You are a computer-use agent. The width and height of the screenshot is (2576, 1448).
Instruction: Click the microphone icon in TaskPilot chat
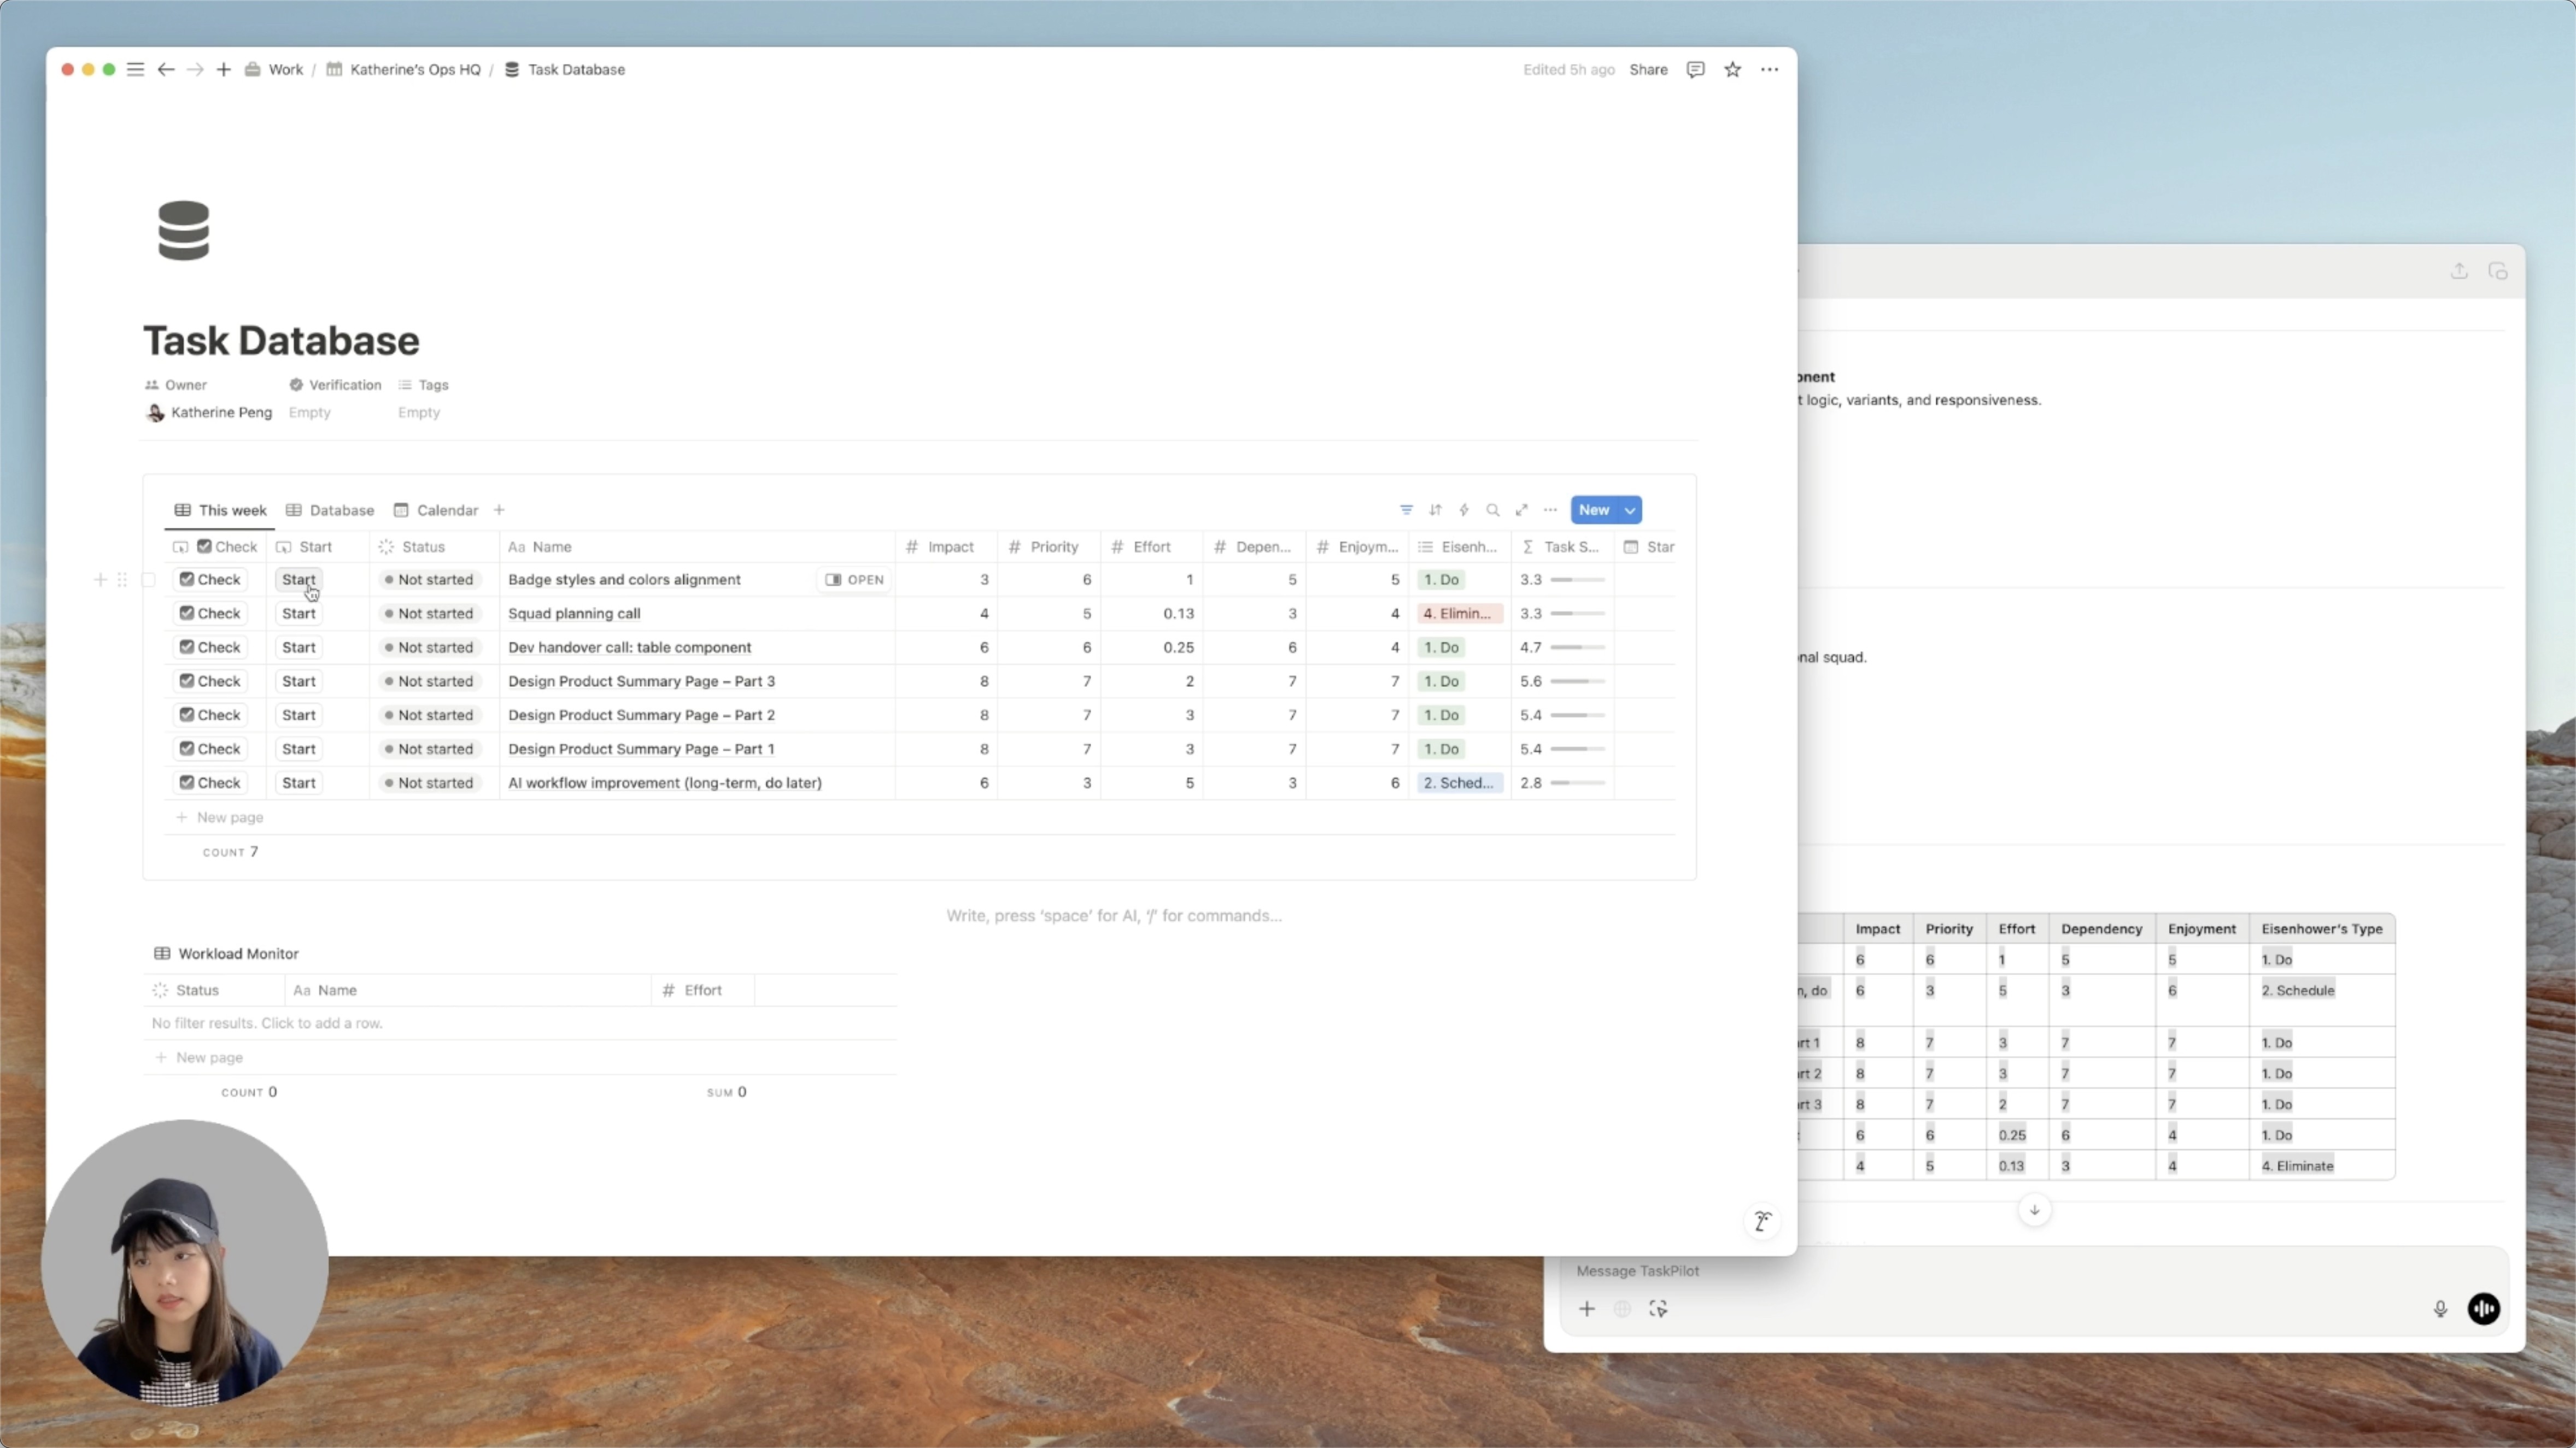click(2440, 1309)
